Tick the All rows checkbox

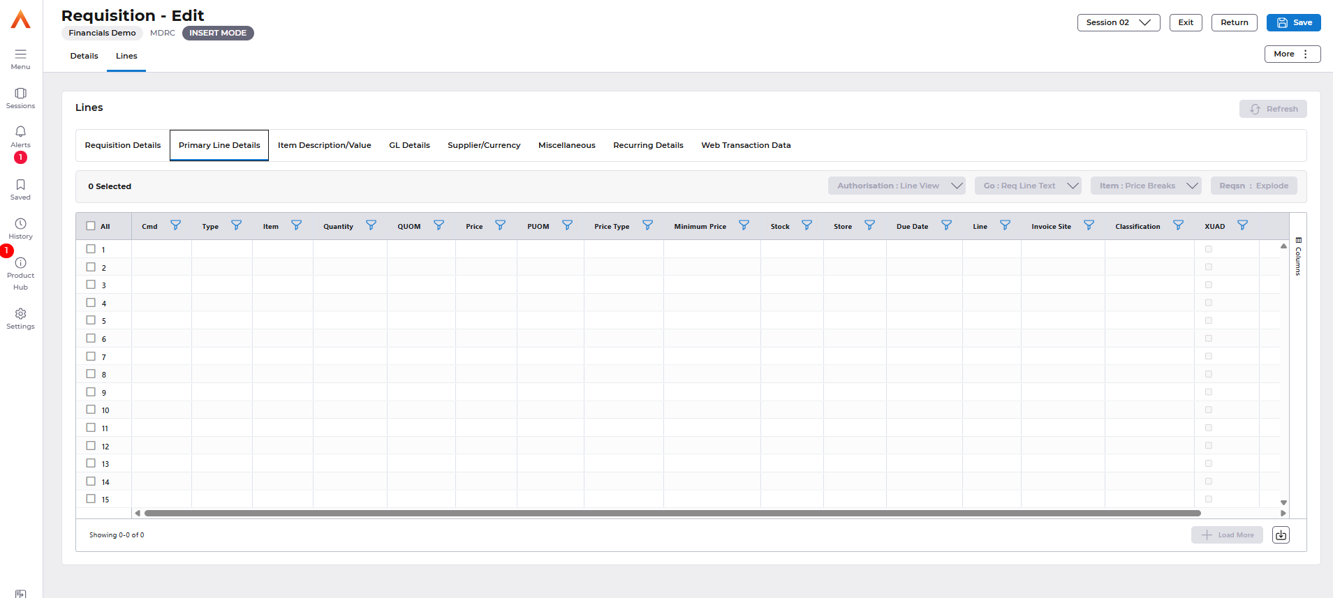91,225
